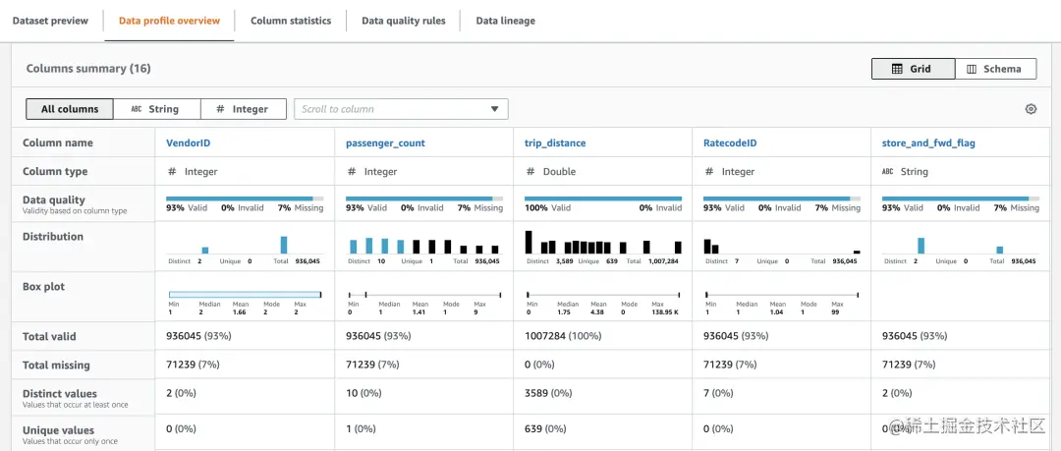This screenshot has height=451, width=1061.
Task: Click the Columns summary (16) heading
Action: 88,69
